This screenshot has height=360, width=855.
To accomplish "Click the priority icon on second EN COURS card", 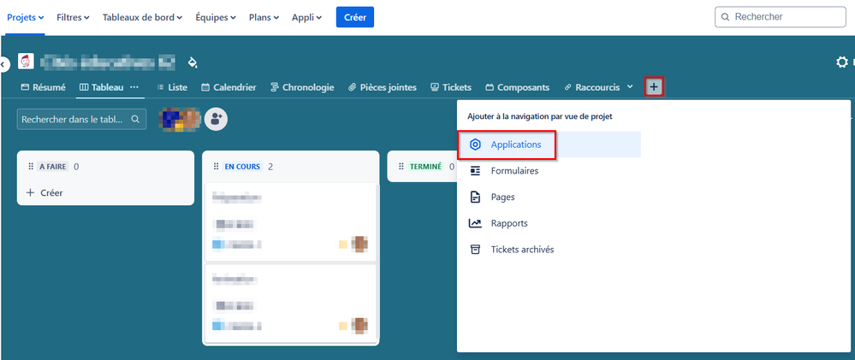I will pyautogui.click(x=343, y=326).
